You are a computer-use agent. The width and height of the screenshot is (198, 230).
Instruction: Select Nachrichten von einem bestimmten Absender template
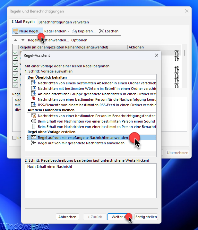point(92,83)
